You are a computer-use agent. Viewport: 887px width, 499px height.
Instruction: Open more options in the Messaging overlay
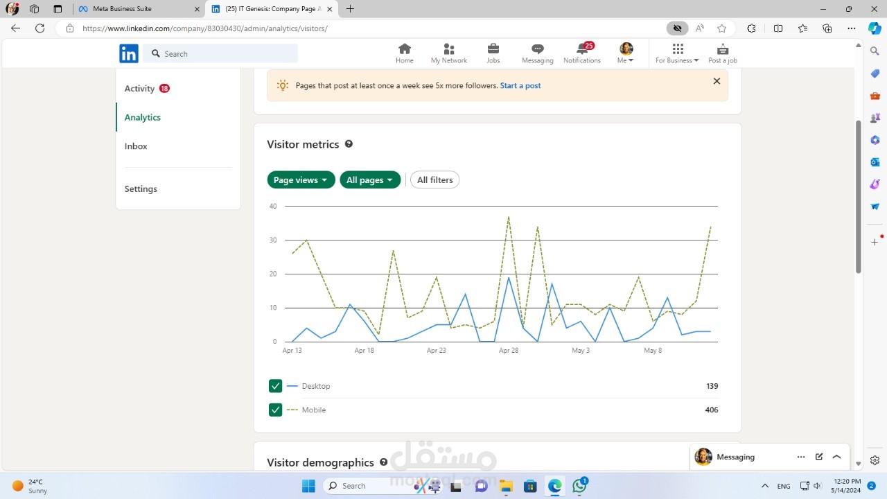(801, 457)
